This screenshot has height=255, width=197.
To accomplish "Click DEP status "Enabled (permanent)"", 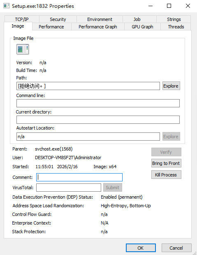I will coord(121,197).
